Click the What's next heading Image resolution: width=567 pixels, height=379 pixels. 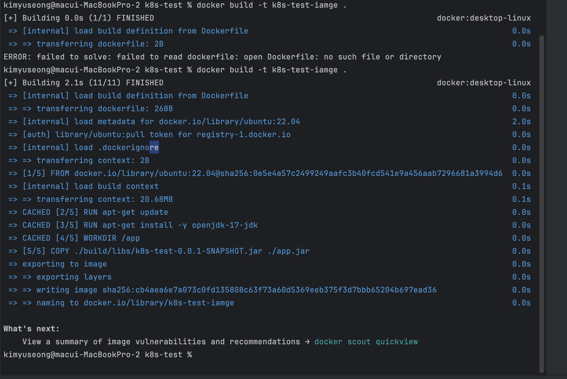click(31, 329)
